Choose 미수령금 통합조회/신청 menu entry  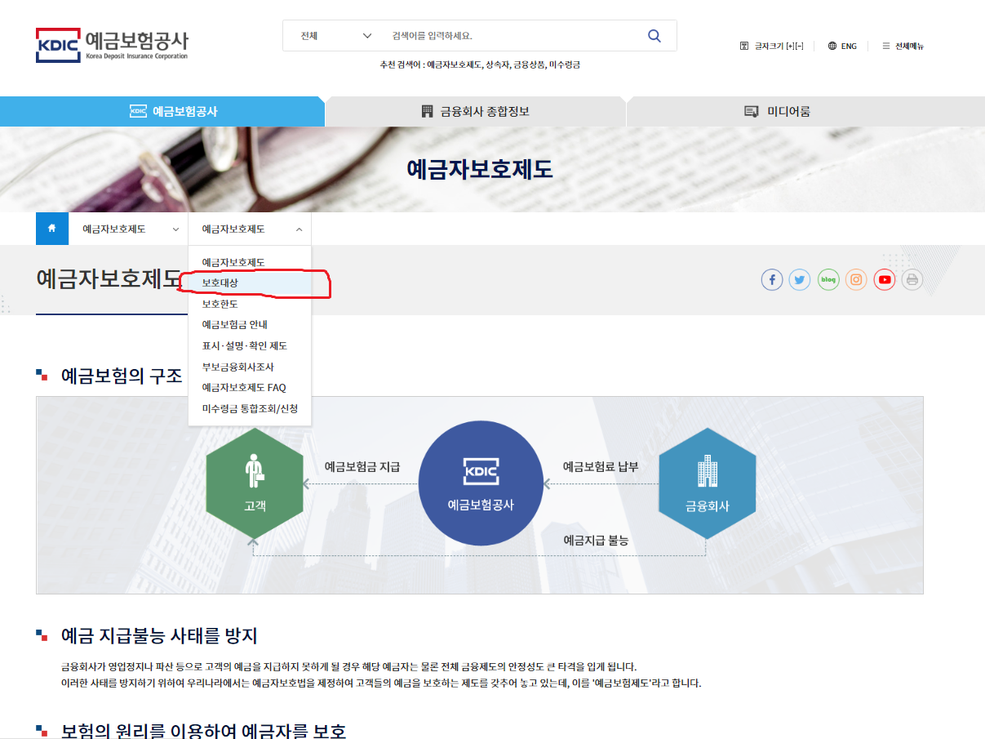[x=250, y=408]
